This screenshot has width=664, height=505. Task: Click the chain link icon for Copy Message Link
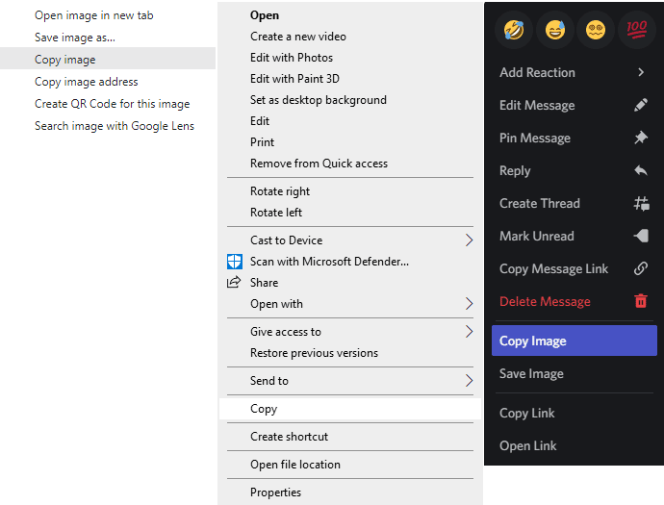coord(641,268)
